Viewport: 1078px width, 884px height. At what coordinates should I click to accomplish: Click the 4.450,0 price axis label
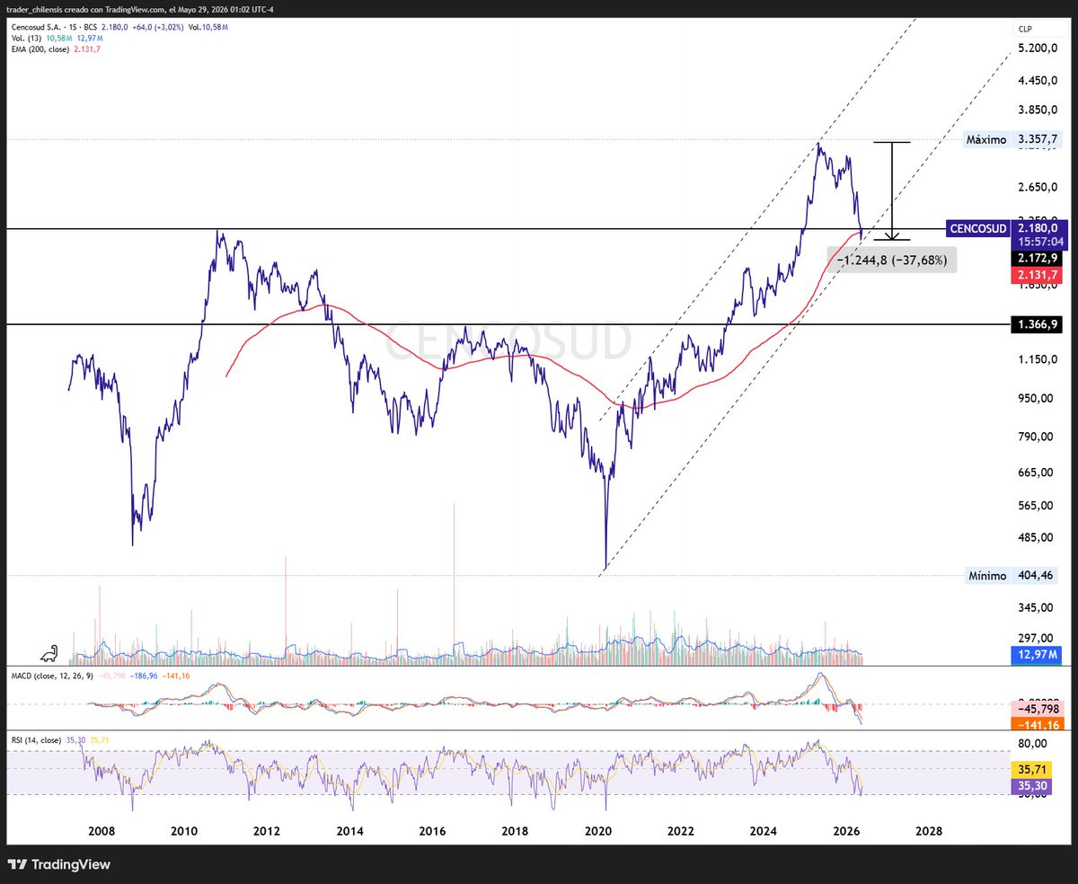click(x=1037, y=80)
